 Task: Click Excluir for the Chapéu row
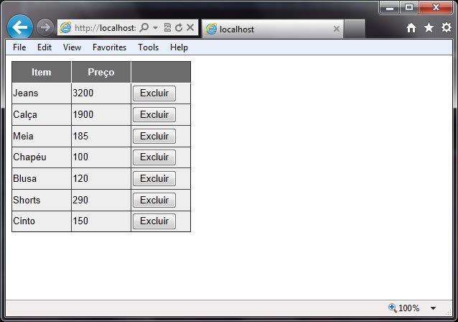point(154,157)
